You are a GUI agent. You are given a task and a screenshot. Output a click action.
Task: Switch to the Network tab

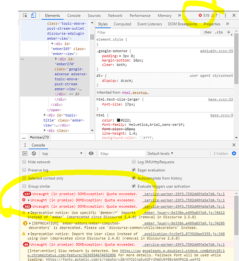[115, 16]
